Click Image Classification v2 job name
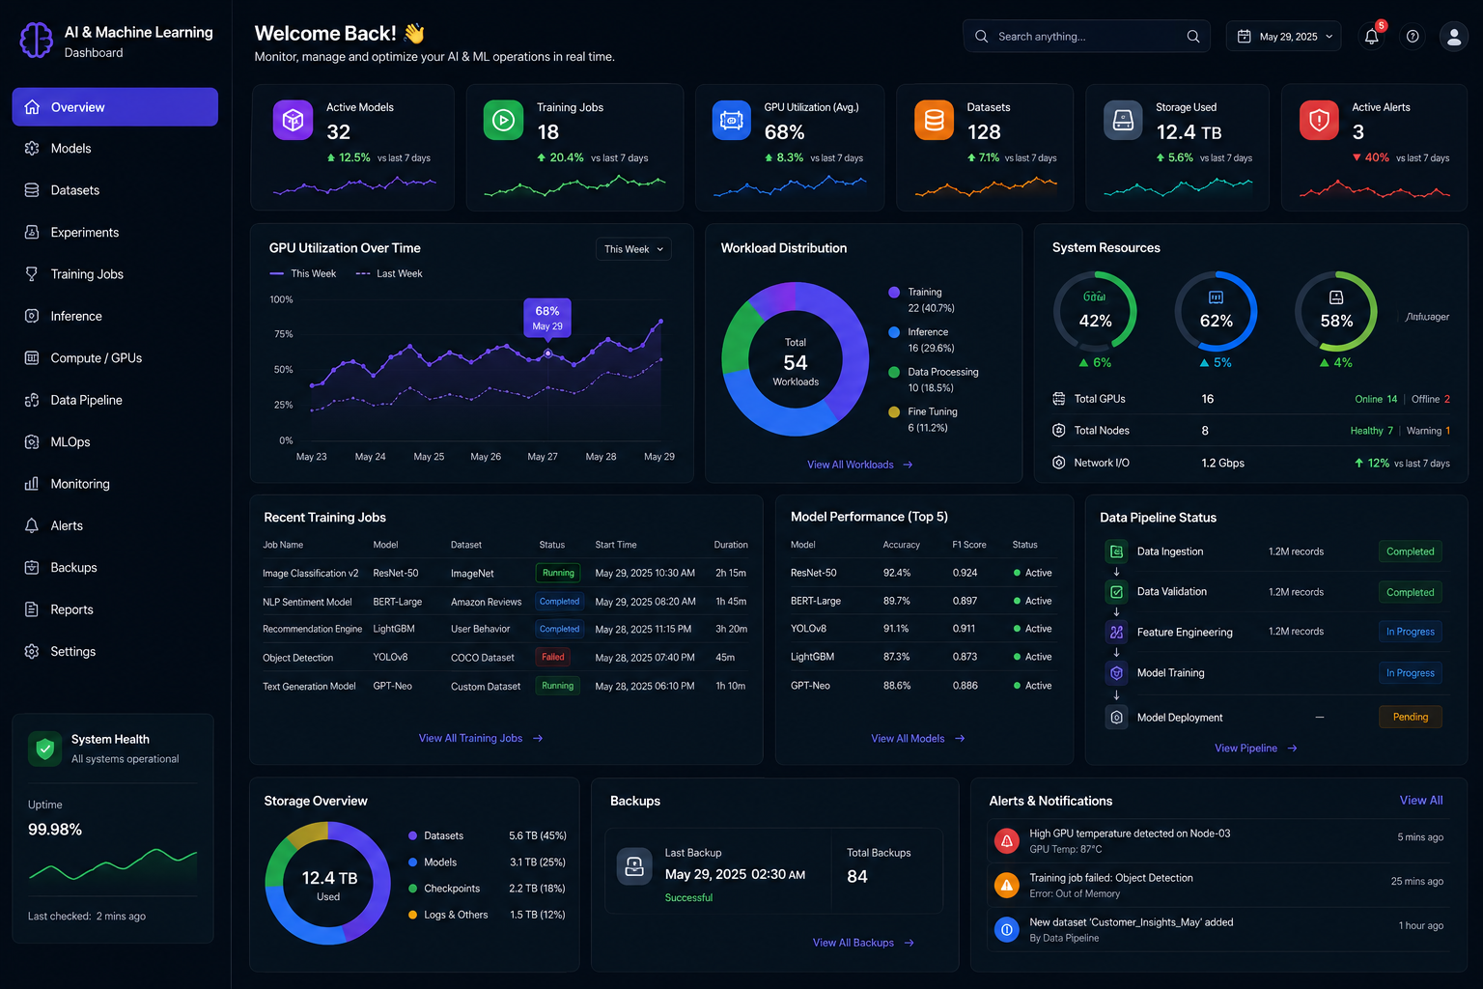This screenshot has height=989, width=1483. [310, 574]
